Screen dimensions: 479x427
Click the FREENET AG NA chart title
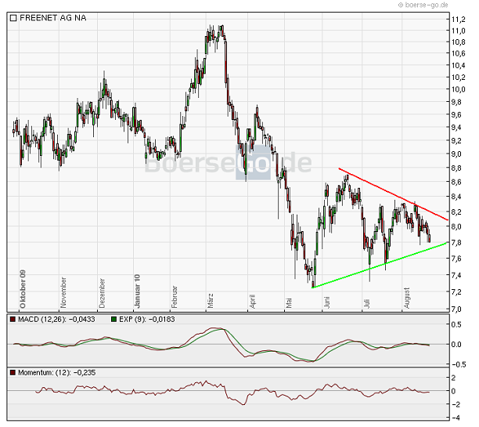(53, 18)
